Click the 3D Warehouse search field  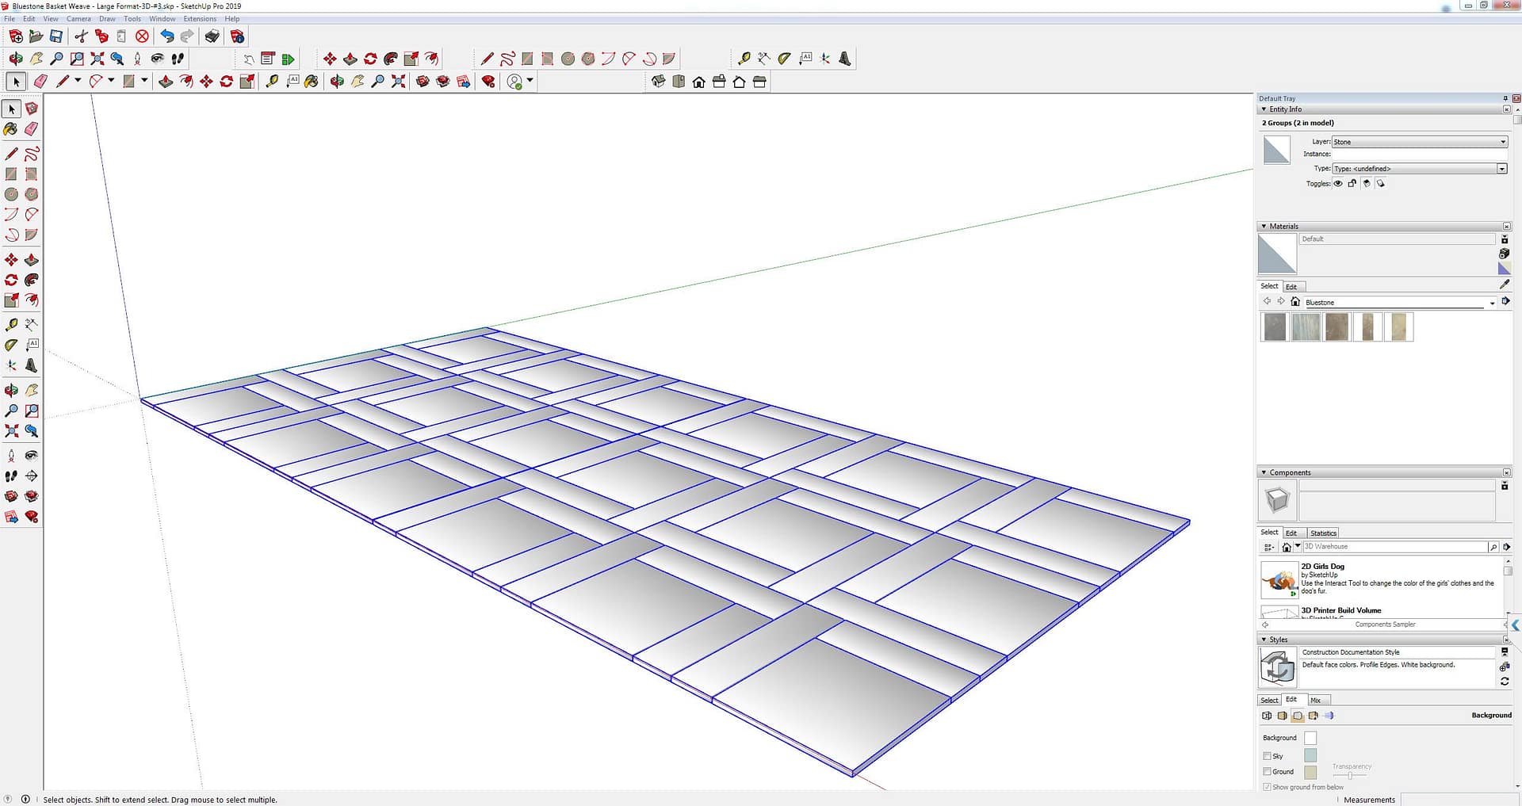point(1394,547)
